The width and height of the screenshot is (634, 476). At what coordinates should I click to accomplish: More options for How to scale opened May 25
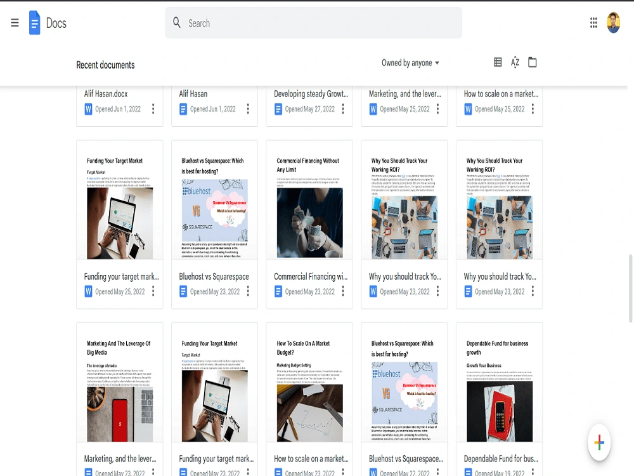533,109
